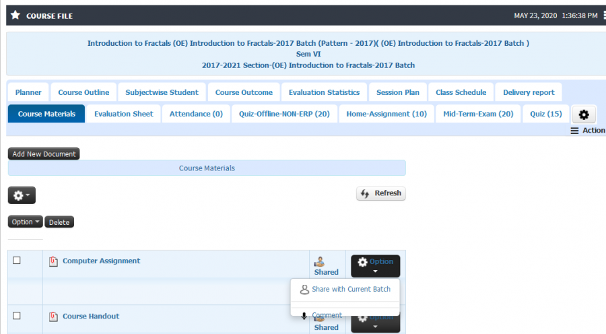Click the 2017-2021 Section batch line
This screenshot has height=334, width=606.
308,65
